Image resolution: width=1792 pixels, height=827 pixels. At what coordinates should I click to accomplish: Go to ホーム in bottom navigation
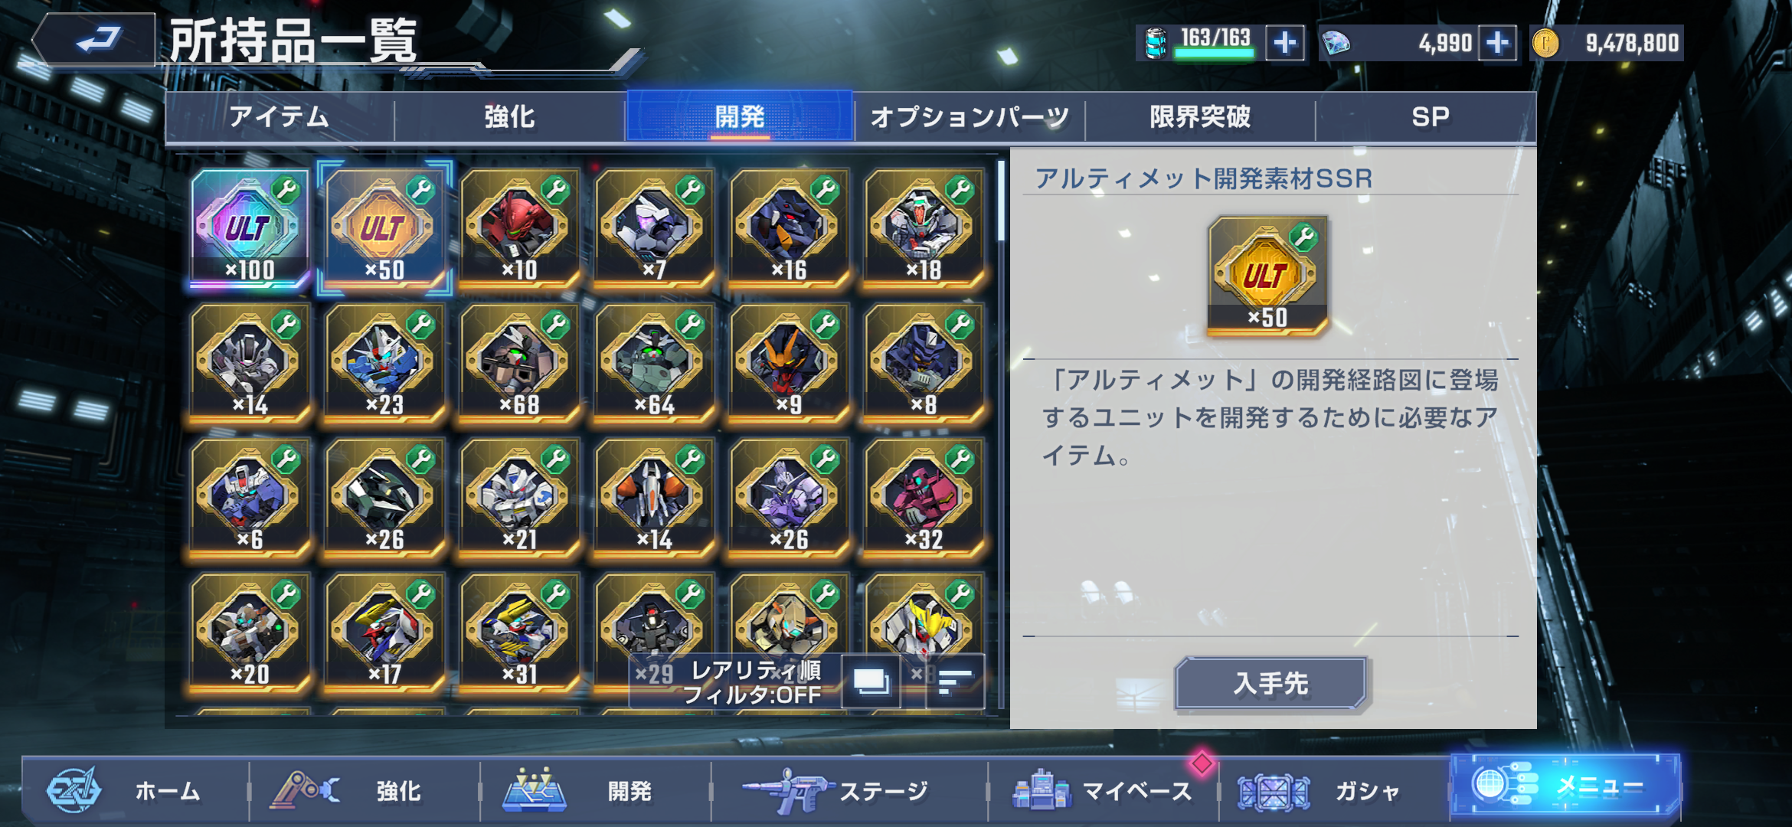(135, 790)
